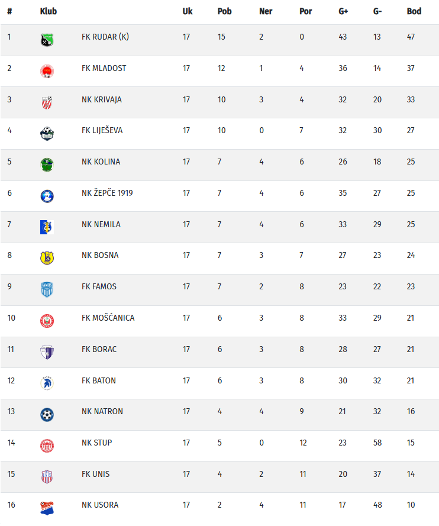Click the FK Rudar club crest
439x526 pixels.
(47, 40)
